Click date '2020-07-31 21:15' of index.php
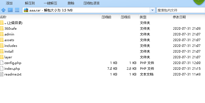Screen dimensions: 205x103 (x=187, y=69)
